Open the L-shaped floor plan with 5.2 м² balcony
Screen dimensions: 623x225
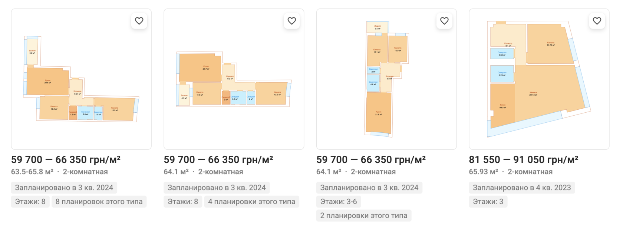click(81, 79)
